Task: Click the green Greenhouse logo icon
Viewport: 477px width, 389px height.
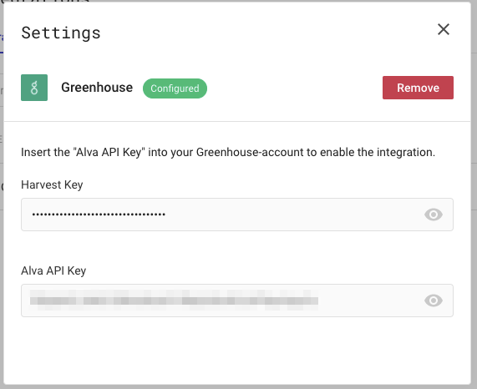Action: tap(34, 88)
